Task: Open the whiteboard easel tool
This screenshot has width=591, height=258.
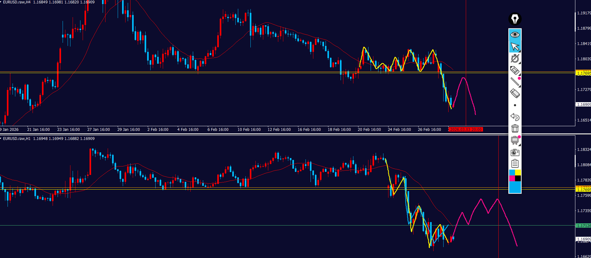Action: click(x=515, y=140)
